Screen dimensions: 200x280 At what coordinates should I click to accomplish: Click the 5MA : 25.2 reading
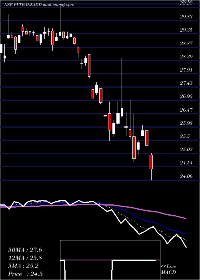[23, 266]
